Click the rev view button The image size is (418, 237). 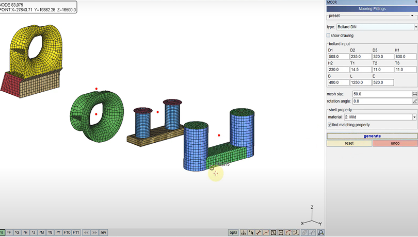[104, 232]
